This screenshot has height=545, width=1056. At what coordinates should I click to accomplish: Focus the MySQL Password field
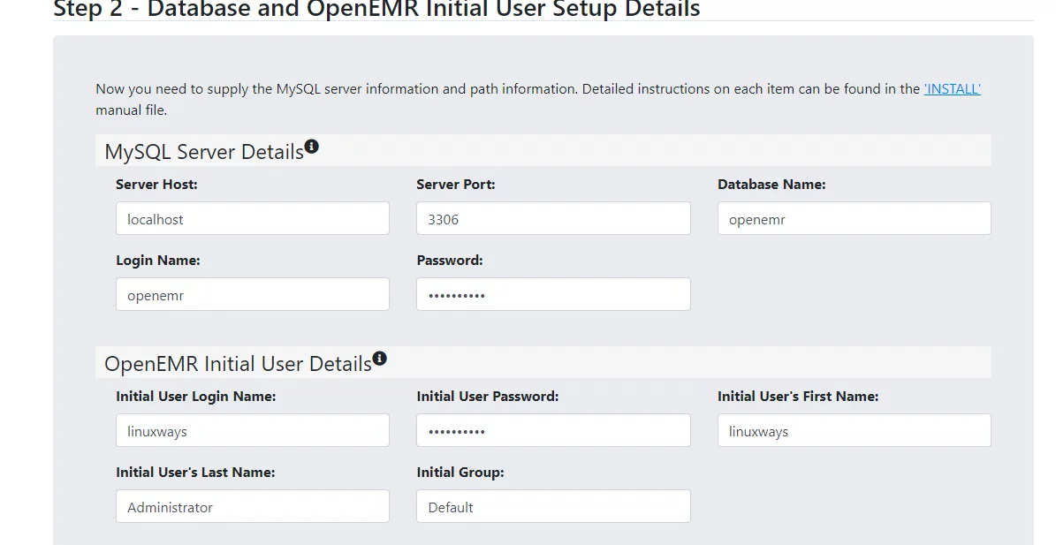pos(553,295)
